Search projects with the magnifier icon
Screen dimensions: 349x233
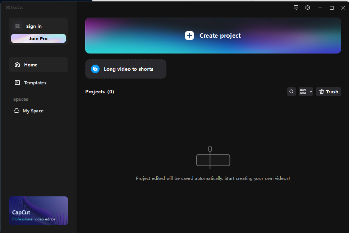[291, 92]
